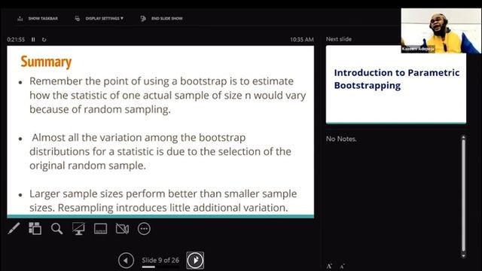
Task: Pause the presentation timer
Action: [33, 39]
